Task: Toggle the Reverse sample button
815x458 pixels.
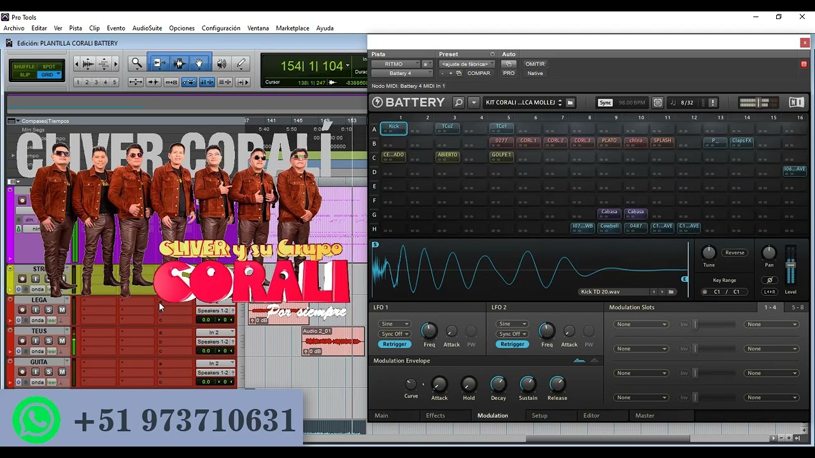Action: (735, 253)
